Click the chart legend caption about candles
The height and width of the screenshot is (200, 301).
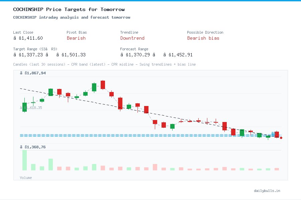click(x=104, y=64)
